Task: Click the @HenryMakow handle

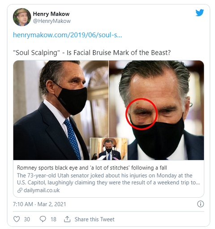Action: point(52,21)
